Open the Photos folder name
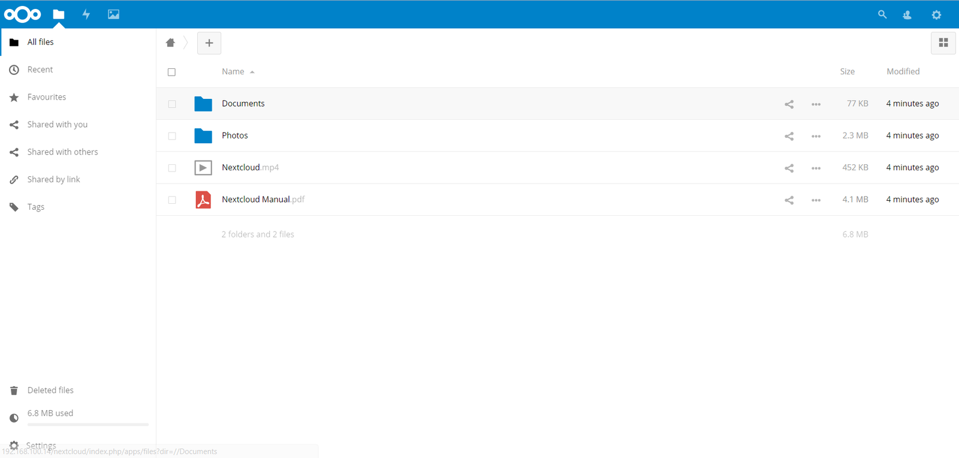Viewport: 959px width, 458px height. [x=234, y=135]
